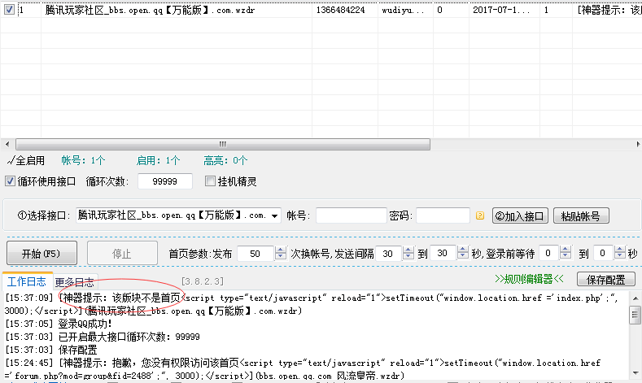Click the [15:37:09] 该版块不是首页 log entry

pyautogui.click(x=311, y=304)
